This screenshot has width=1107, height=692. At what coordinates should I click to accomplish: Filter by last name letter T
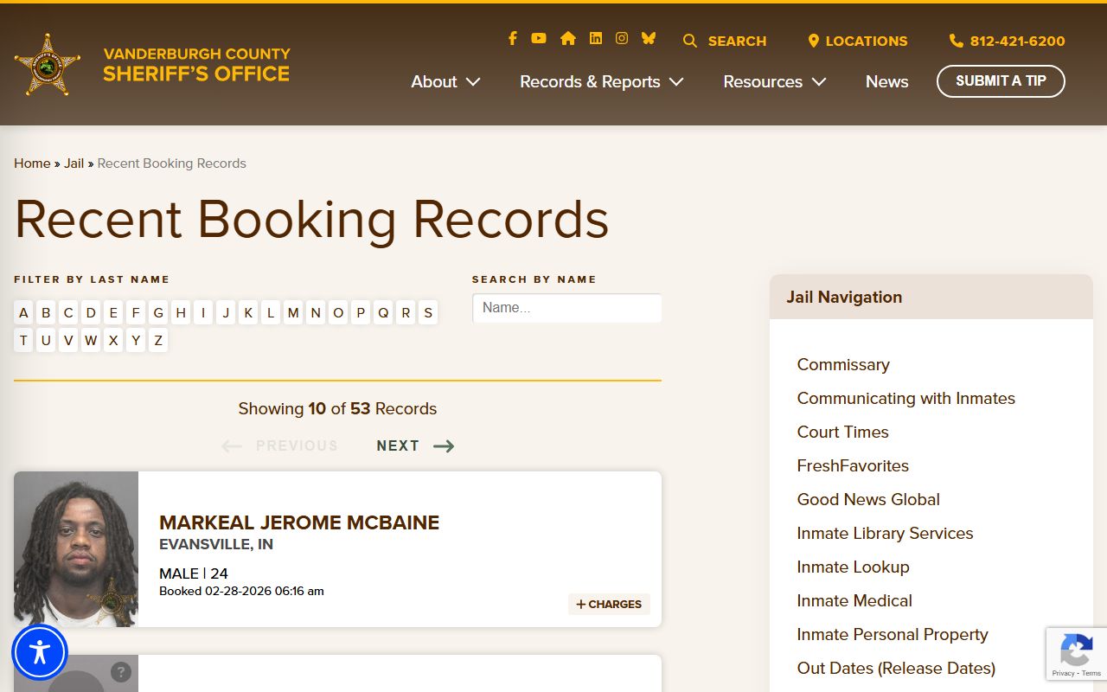23,341
